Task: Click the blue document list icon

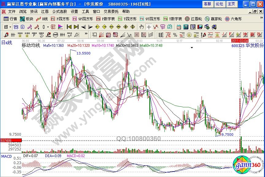Action: 22,27
